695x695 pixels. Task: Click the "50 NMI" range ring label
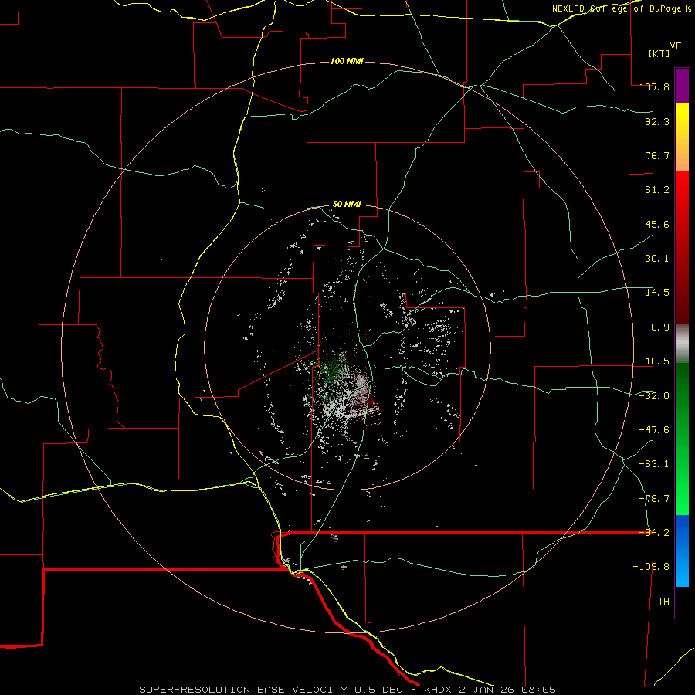click(x=347, y=204)
